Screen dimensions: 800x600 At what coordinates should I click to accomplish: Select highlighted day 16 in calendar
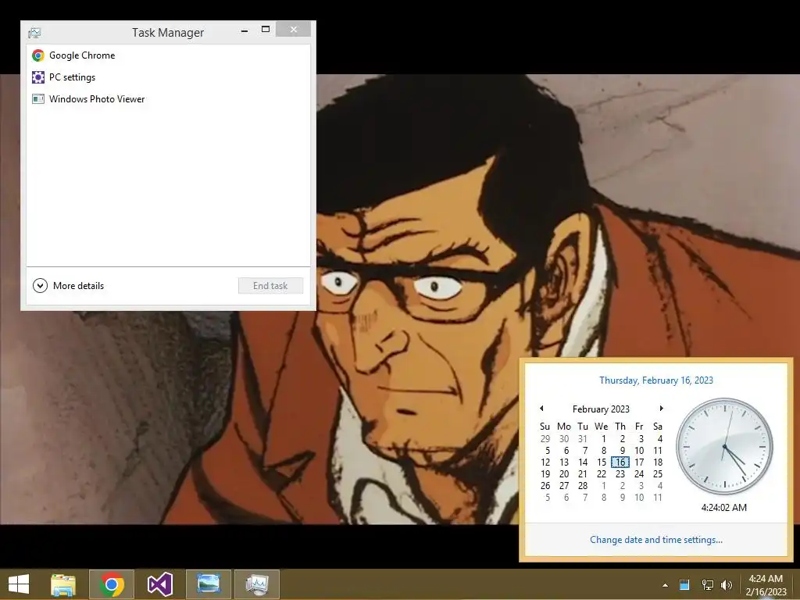coord(620,462)
